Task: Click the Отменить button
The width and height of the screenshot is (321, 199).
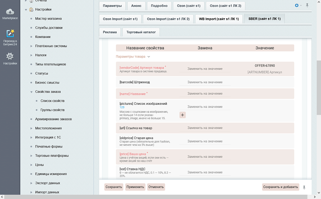Action: tap(156, 187)
